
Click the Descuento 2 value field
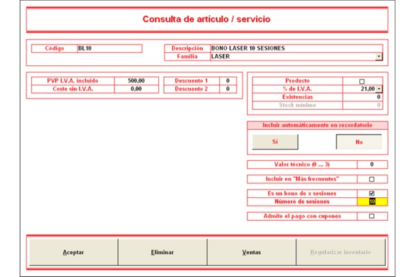pos(228,89)
